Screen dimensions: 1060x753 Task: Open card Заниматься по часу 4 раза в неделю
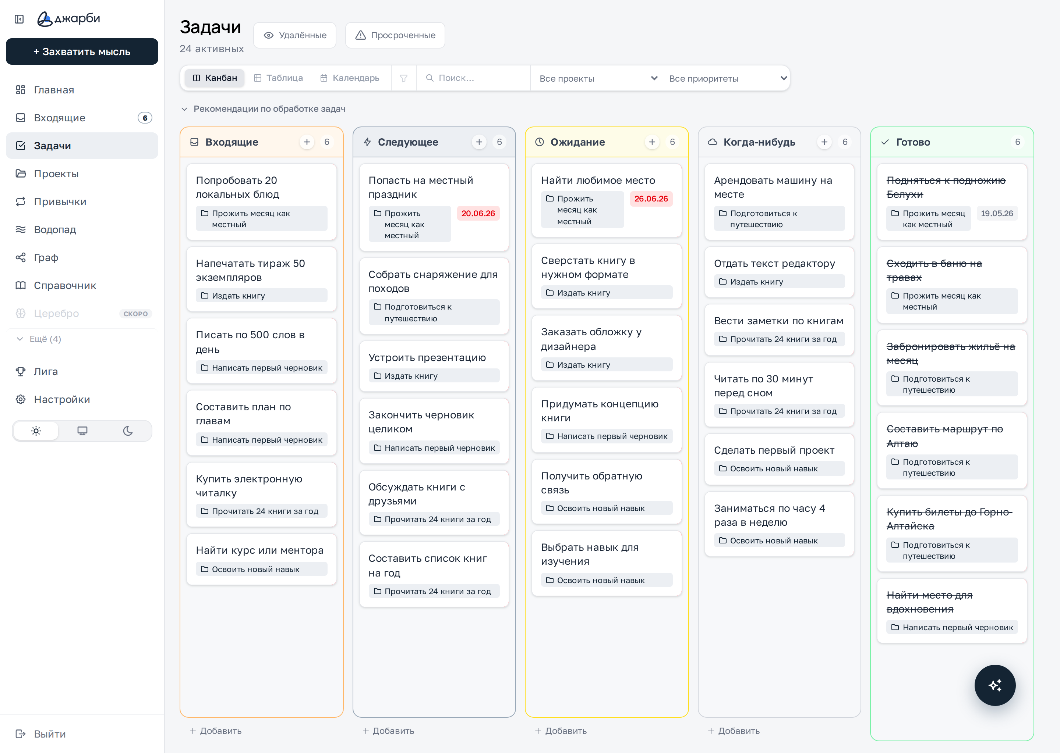click(x=779, y=524)
